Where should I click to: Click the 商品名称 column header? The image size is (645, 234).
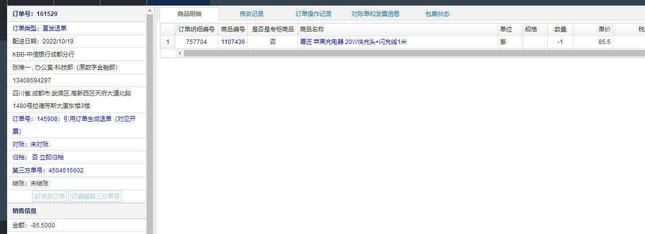(397, 29)
